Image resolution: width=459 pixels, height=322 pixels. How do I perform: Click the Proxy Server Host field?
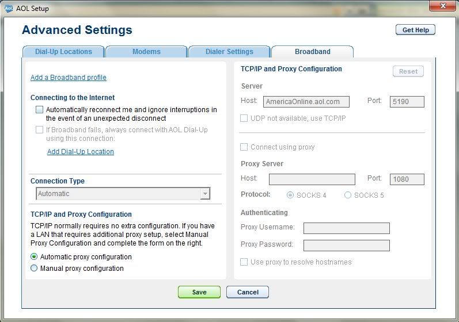312,179
